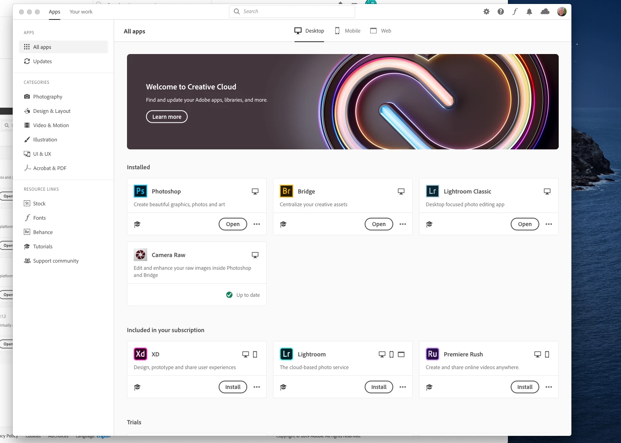Open Lightroom Classic with Open button
This screenshot has height=443, width=621.
tap(525, 224)
